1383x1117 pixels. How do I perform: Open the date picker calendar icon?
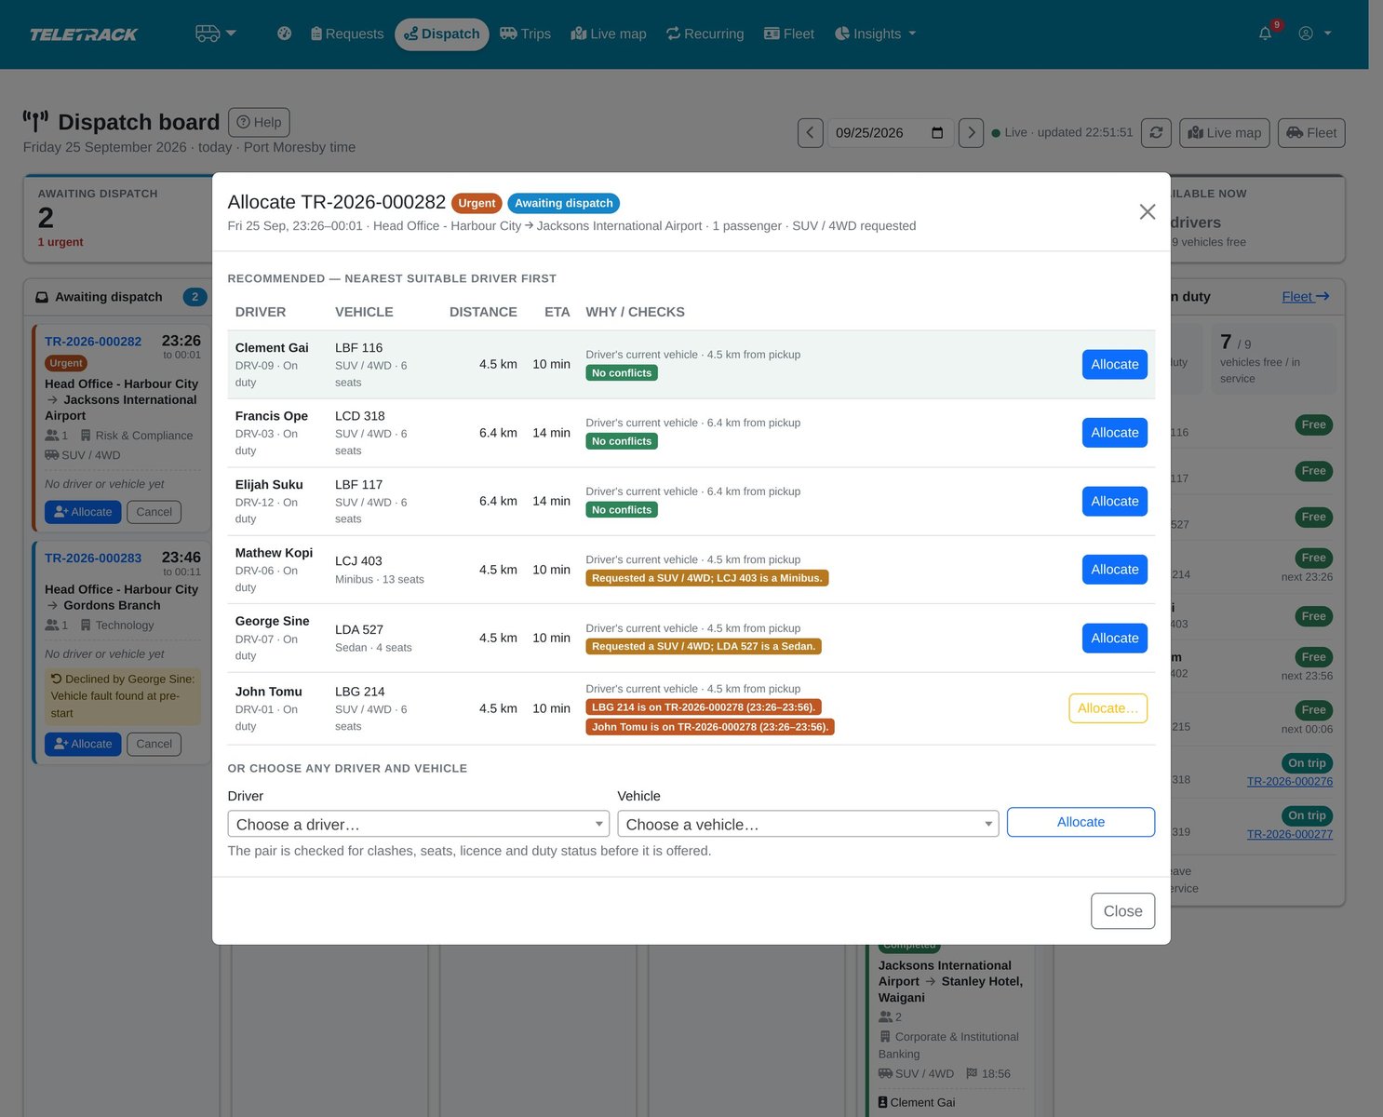coord(937,132)
